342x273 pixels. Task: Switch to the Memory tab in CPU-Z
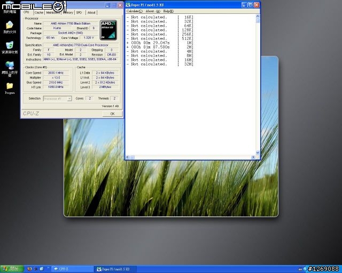[x=68, y=12]
